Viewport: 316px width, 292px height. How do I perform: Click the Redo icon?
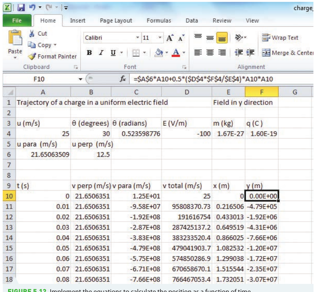(48, 8)
